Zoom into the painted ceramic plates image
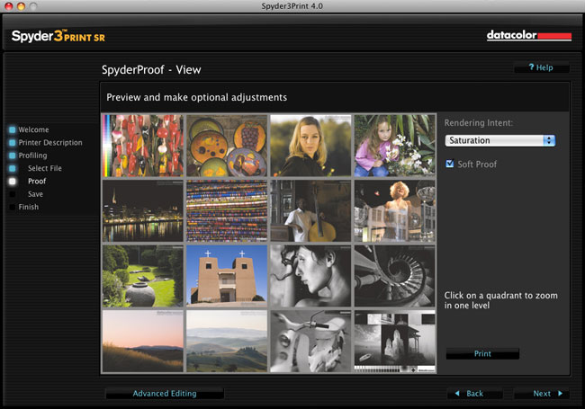This screenshot has width=585, height=409. pos(227,146)
